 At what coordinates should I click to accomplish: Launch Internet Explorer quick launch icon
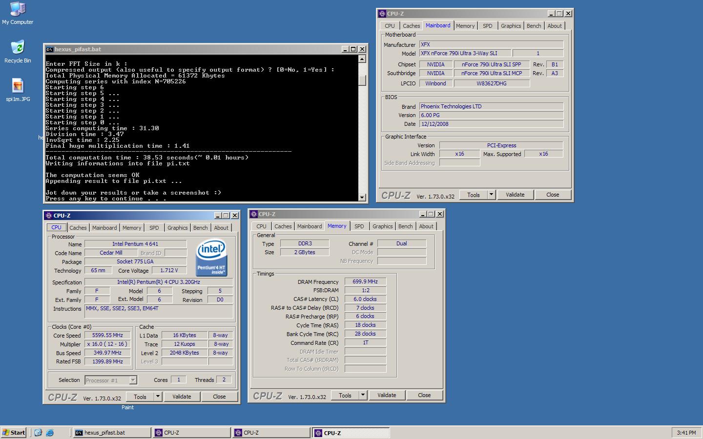[50, 433]
